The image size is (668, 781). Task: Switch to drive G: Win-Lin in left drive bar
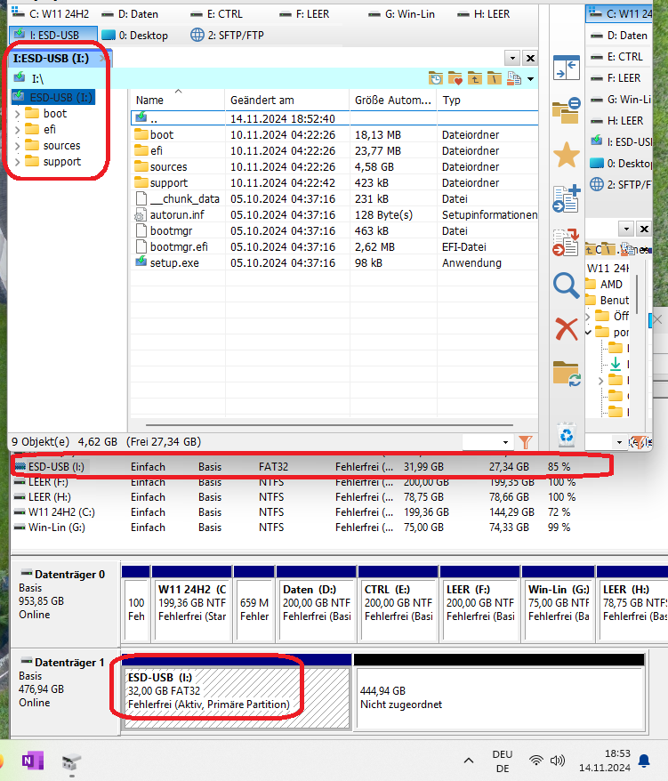point(401,14)
